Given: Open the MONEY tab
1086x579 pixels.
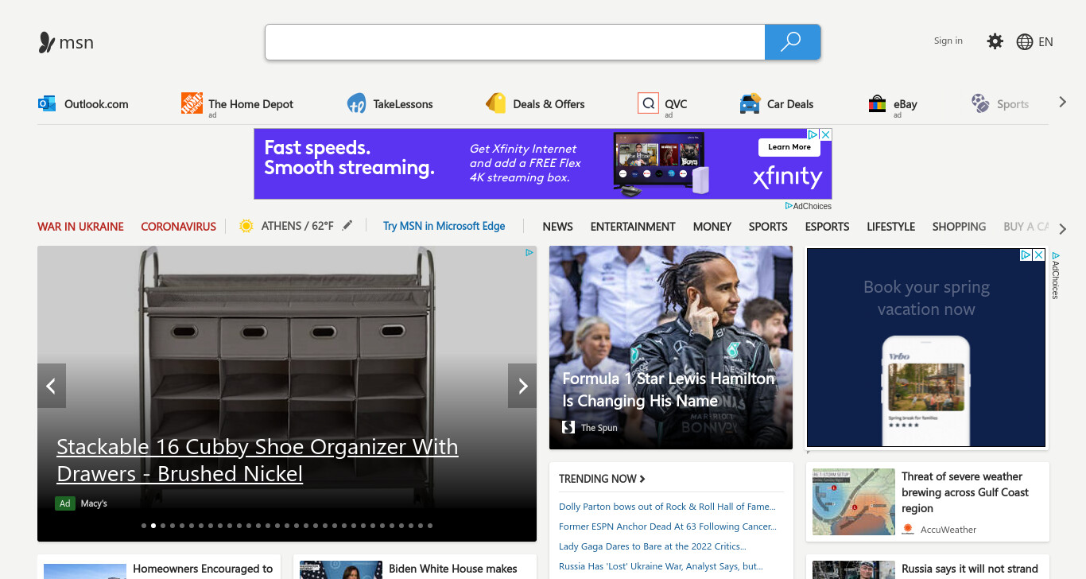Looking at the screenshot, I should point(712,227).
